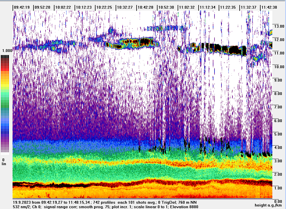This screenshot has height=209, width=286.
Task: Click the 10:12:23 time axis label
Action: (84, 8)
